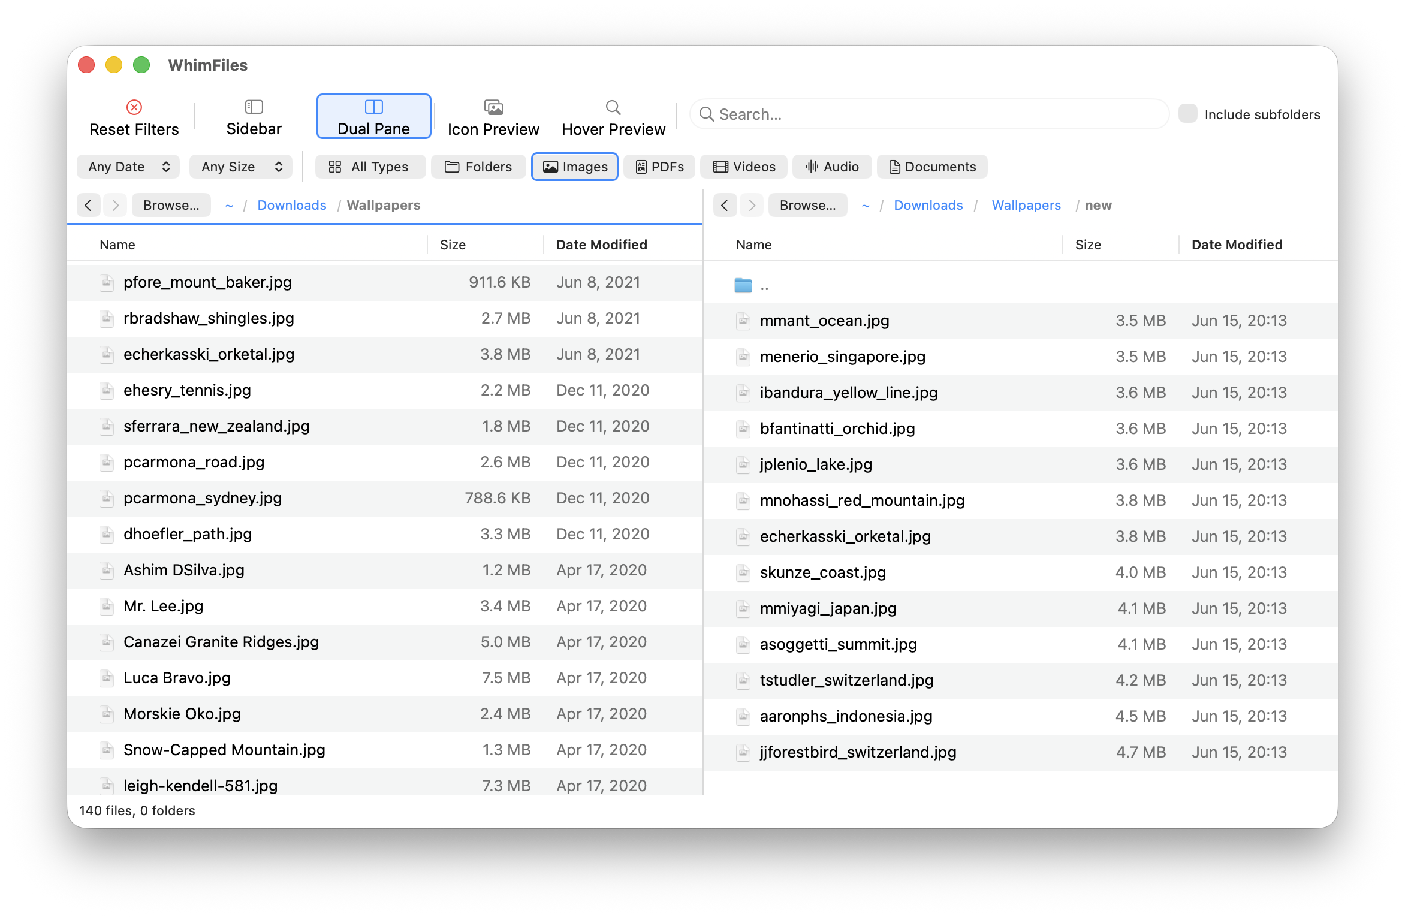The image size is (1405, 917).
Task: Select file icon of rbradshaw_shingles.jpg
Action: (x=107, y=318)
